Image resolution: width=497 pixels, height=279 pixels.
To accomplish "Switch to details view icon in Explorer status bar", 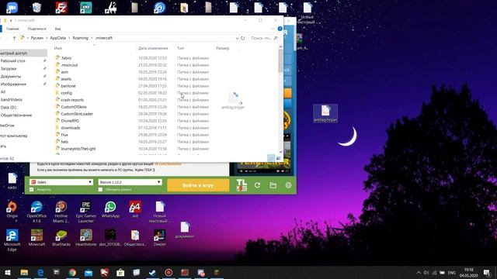I will 271,158.
